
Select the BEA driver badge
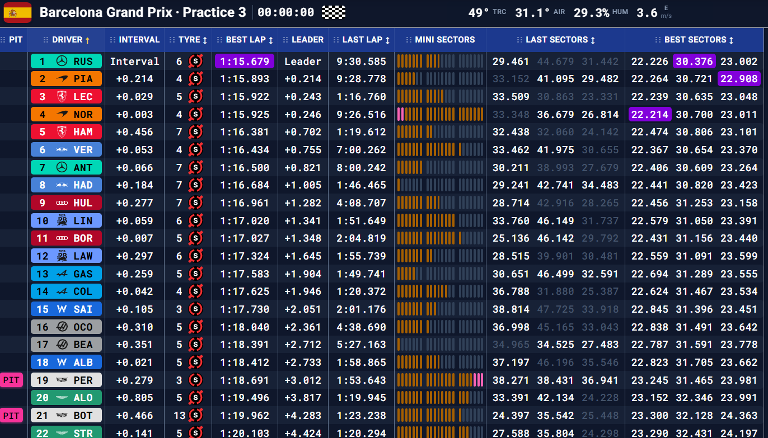(66, 345)
